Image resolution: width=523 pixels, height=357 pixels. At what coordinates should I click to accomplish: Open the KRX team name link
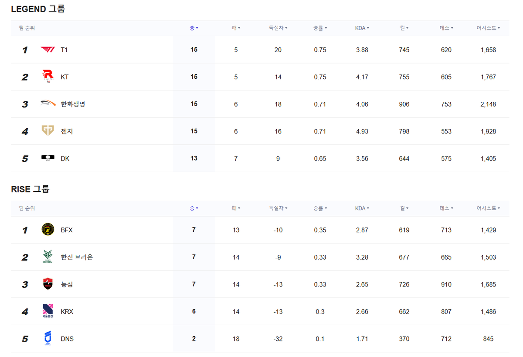[67, 312]
